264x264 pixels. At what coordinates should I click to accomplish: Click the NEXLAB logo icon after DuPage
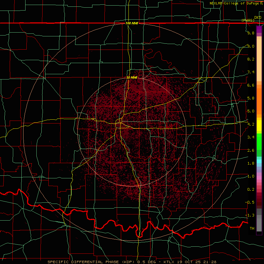click(x=261, y=3)
